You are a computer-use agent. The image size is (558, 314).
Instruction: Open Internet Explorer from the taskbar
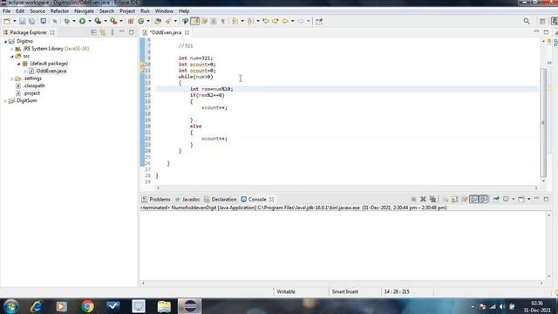coord(37,306)
